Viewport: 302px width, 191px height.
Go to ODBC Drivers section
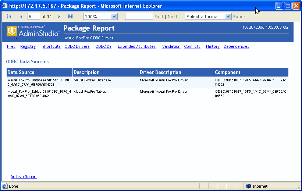click(77, 47)
